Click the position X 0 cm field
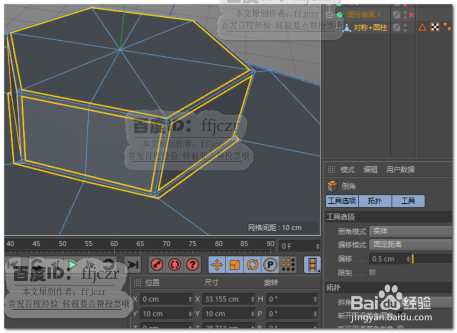This screenshot has width=457, height=333. point(166,299)
